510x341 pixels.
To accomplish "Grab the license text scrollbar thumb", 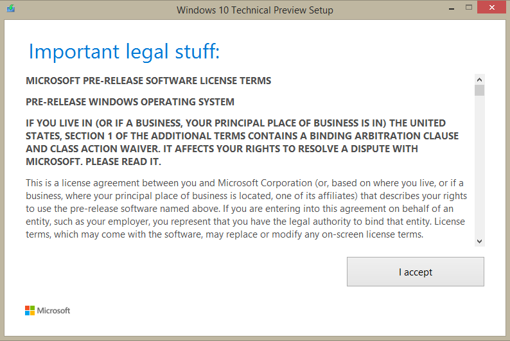I will 479,91.
